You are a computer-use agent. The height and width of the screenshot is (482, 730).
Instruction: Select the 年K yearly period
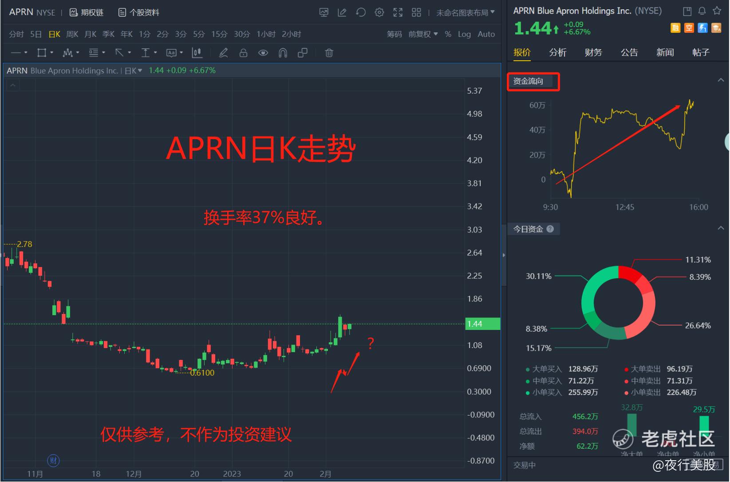126,34
